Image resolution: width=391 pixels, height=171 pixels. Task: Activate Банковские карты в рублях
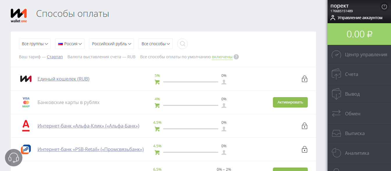click(x=290, y=102)
